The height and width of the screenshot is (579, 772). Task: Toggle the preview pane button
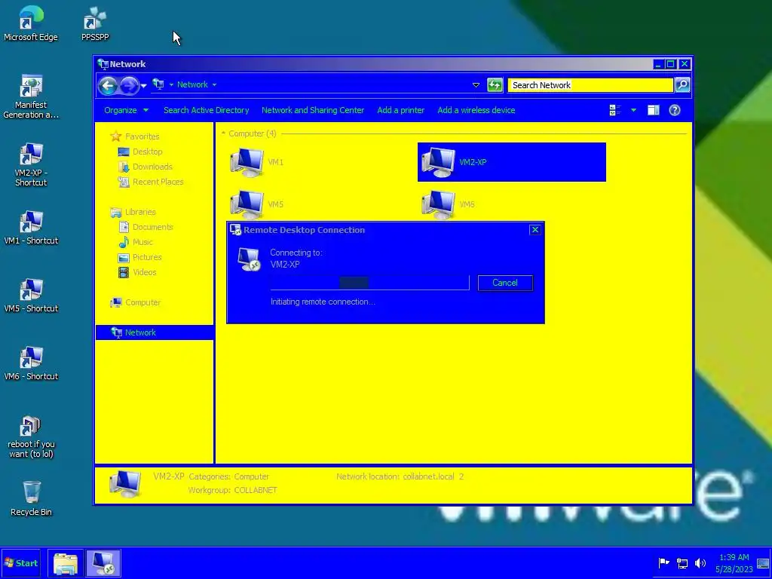pos(654,110)
